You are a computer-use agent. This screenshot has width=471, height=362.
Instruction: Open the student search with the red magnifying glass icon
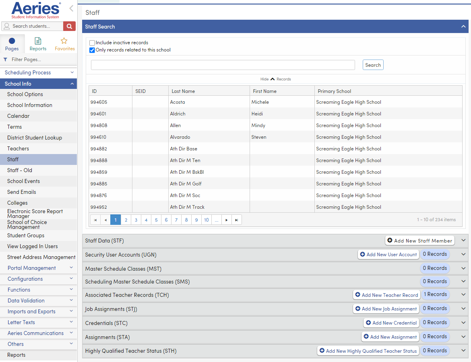point(69,26)
